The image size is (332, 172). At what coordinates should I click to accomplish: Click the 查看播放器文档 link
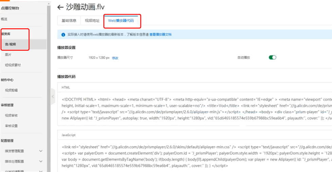click(x=160, y=34)
